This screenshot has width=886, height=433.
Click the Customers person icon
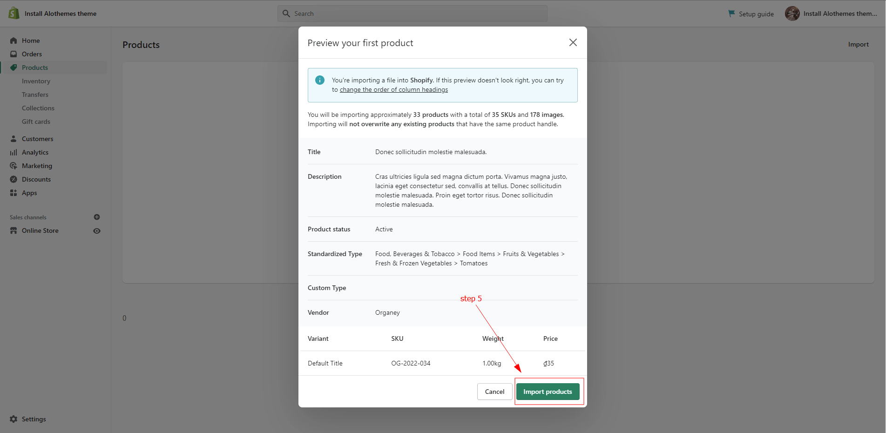(14, 139)
